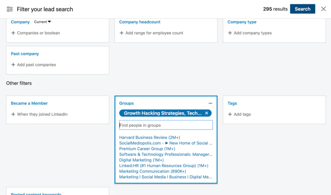Select the Linked:HR Human Resources group
This screenshot has height=195, width=331.
tap(163, 166)
